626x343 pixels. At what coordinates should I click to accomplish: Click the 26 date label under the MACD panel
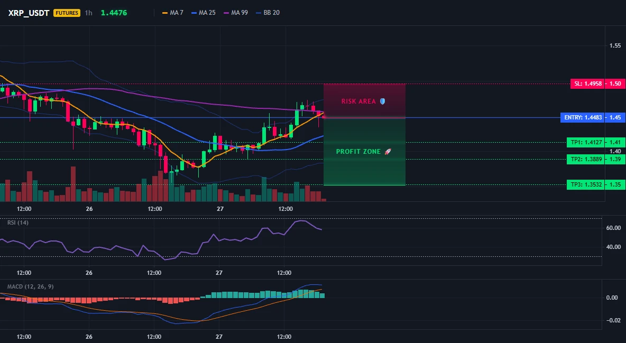pos(89,337)
